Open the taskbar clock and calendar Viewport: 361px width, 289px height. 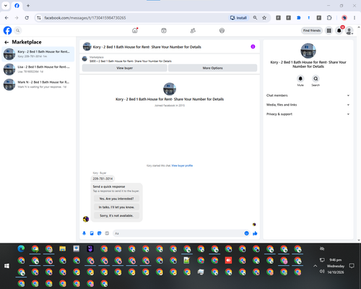[336, 266]
